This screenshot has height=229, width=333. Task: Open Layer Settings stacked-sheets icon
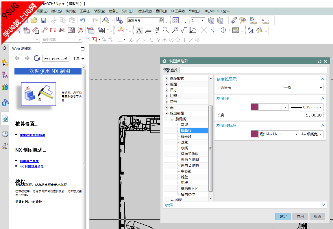211,21
